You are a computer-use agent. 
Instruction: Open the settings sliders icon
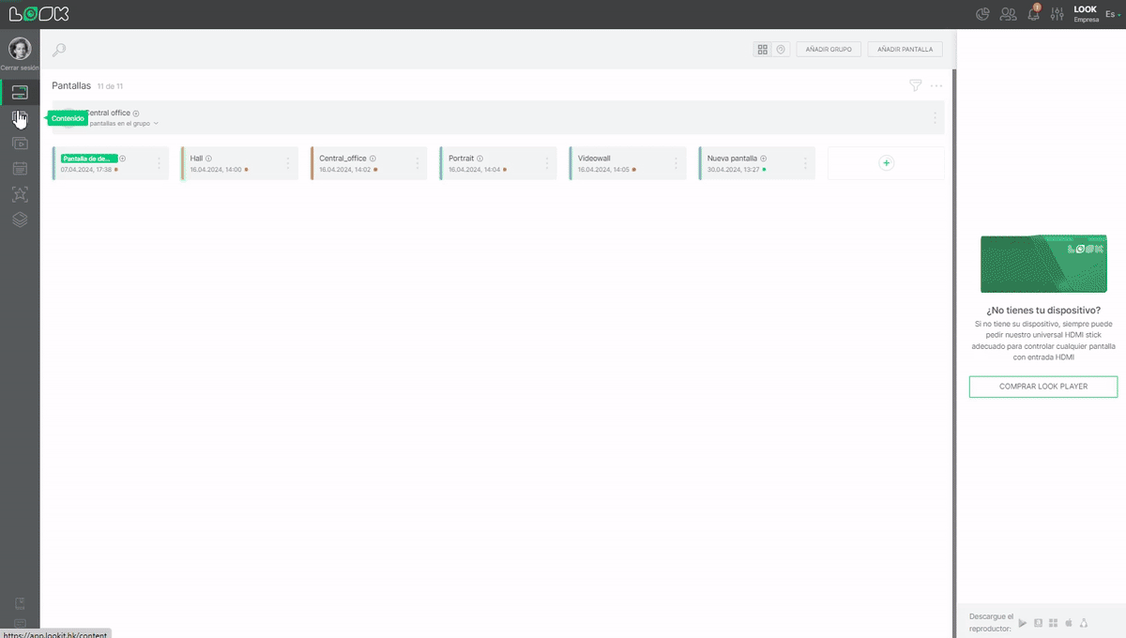[x=1058, y=14]
